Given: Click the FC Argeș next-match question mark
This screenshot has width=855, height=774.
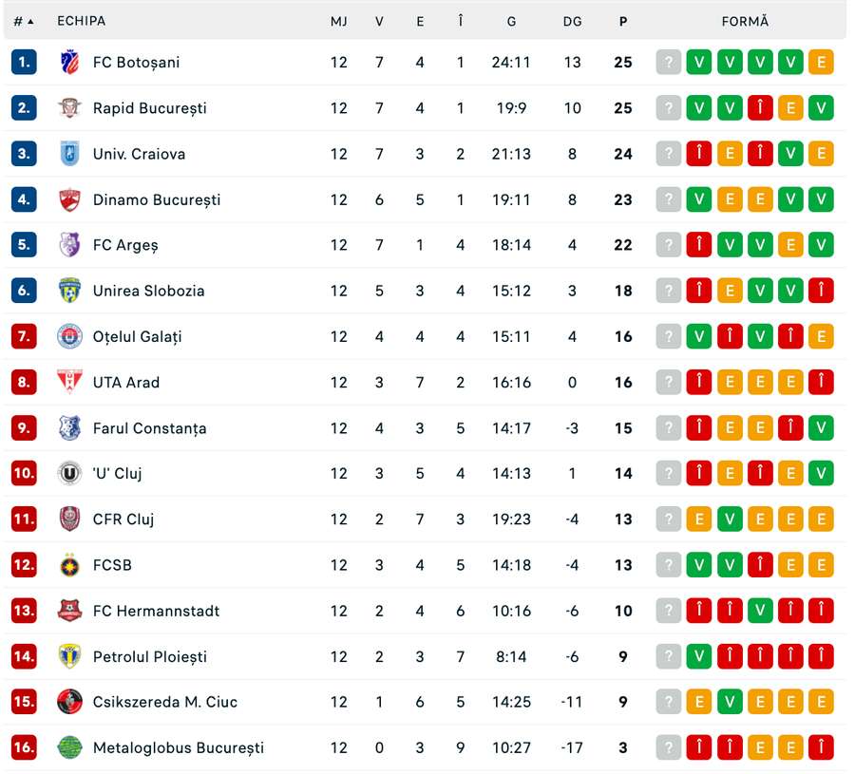Looking at the screenshot, I should pos(669,245).
